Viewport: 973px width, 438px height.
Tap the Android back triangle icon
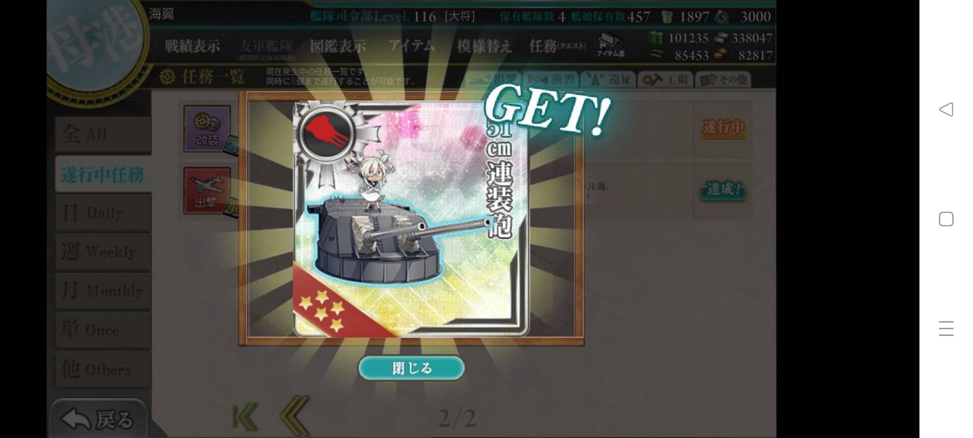[x=946, y=109]
